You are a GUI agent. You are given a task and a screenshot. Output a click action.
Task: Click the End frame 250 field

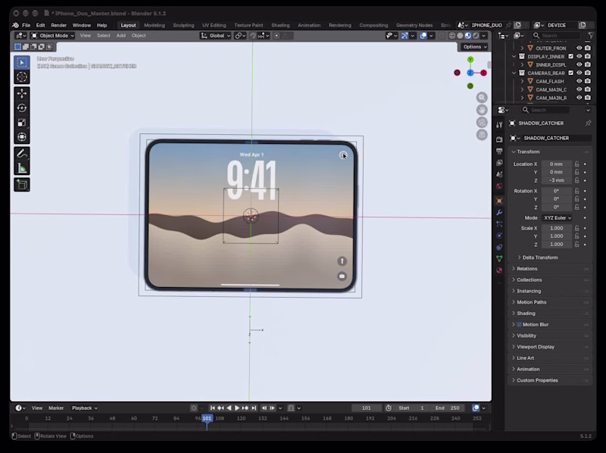[448, 408]
